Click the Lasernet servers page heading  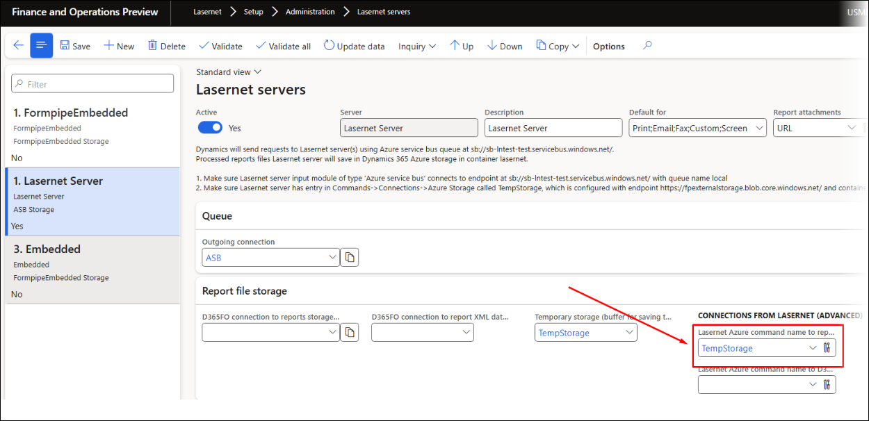coord(251,90)
